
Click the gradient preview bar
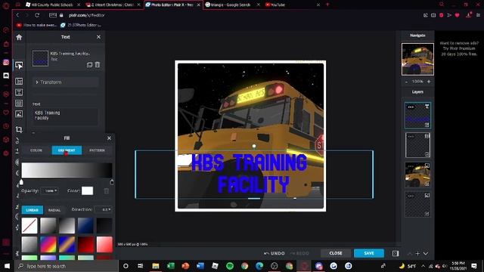[67, 170]
